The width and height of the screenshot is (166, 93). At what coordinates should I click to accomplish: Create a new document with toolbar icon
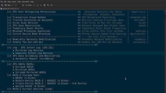(2, 5)
